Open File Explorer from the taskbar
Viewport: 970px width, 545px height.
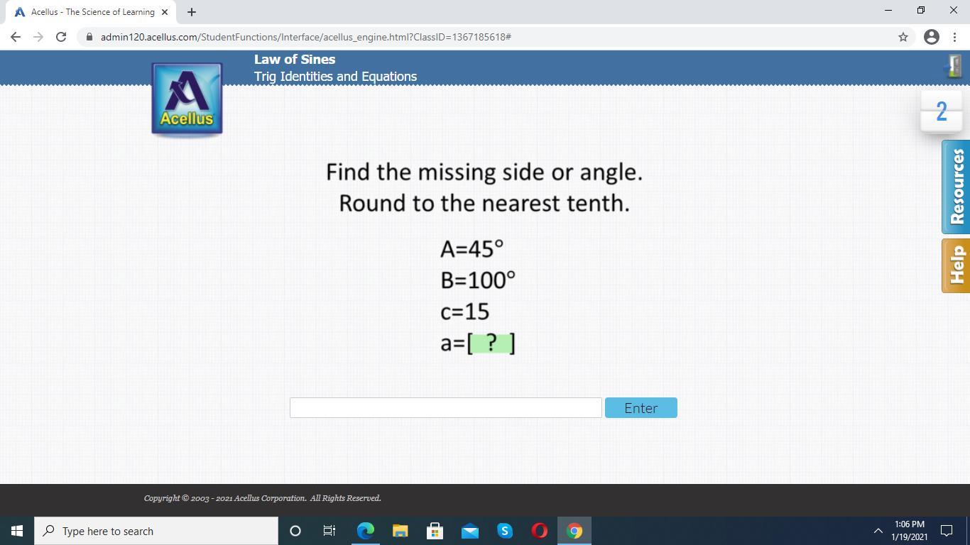(x=400, y=531)
